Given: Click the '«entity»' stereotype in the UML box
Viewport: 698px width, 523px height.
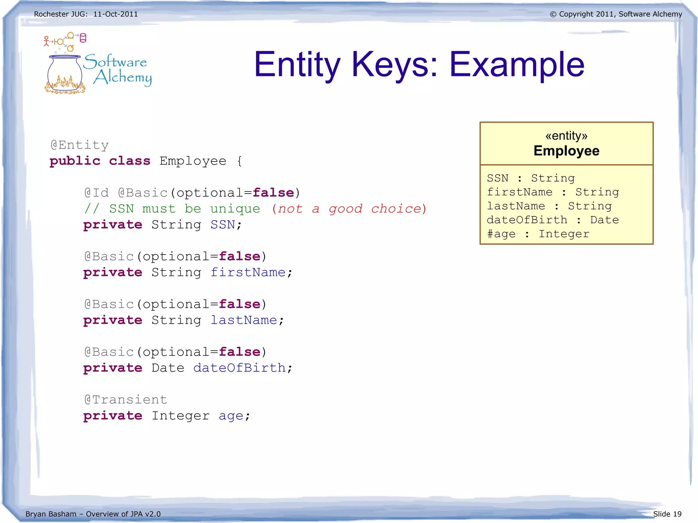Looking at the screenshot, I should (566, 136).
